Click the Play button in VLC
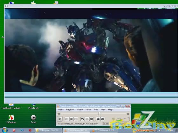The image size is (178, 133). (x=60, y=119)
